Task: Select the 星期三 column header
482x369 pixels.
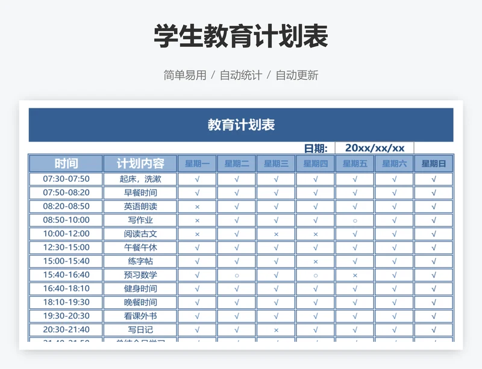Action: (x=276, y=164)
